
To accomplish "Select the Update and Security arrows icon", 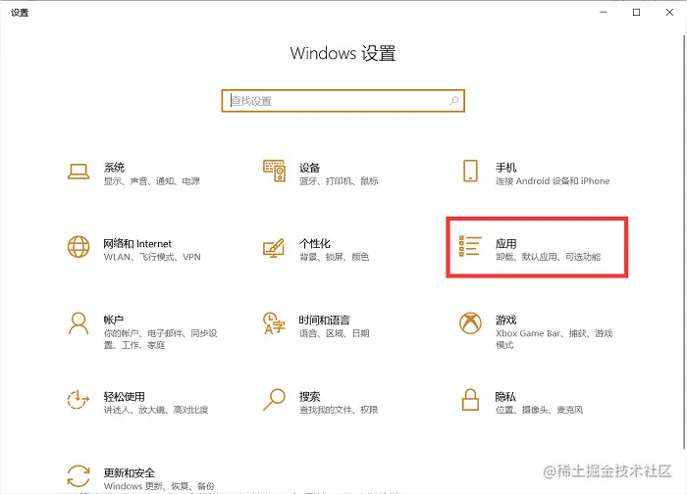I will [79, 476].
